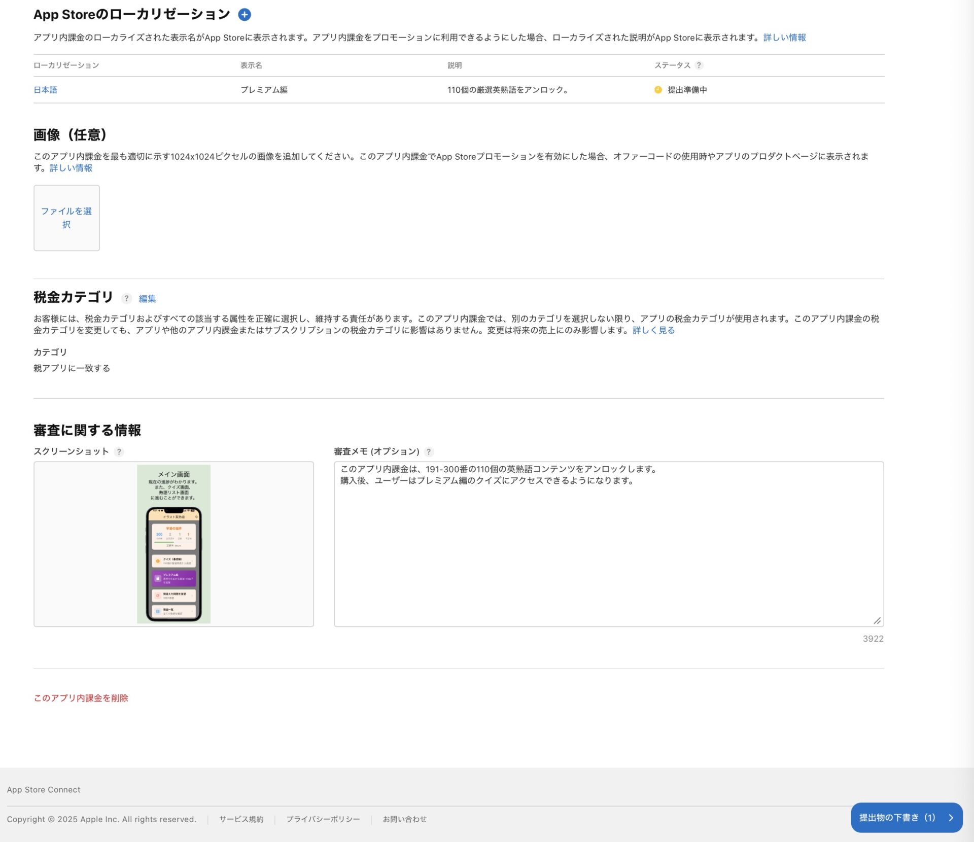The height and width of the screenshot is (842, 974).
Task: Click chevron arrow on 提出物の下書き button
Action: [x=951, y=818]
